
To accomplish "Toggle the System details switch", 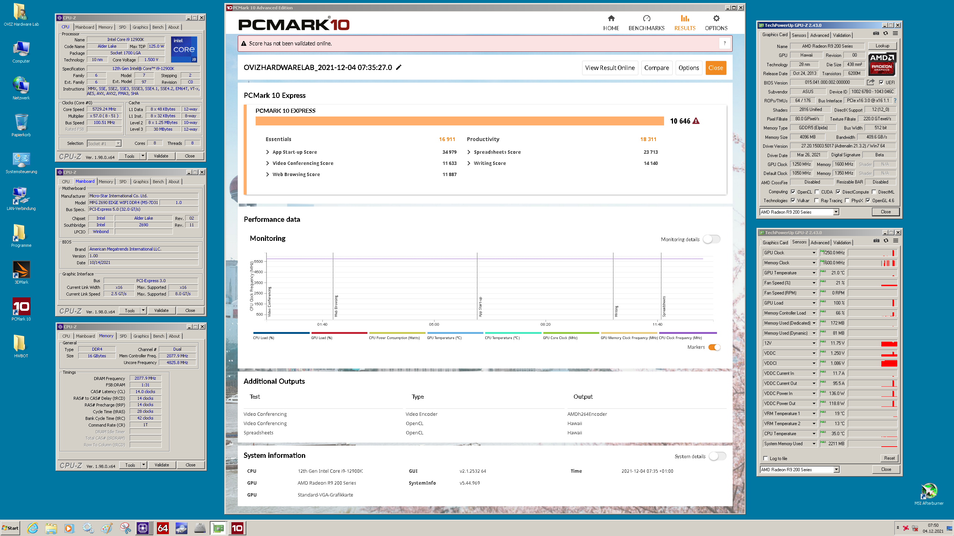I will pyautogui.click(x=717, y=456).
